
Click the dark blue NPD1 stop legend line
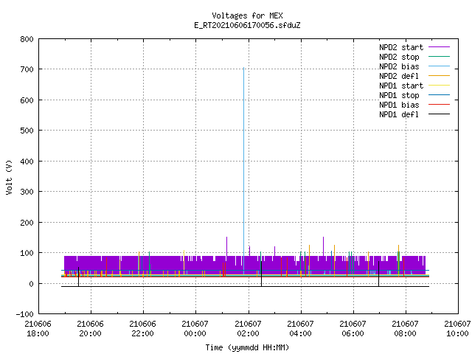click(x=439, y=95)
